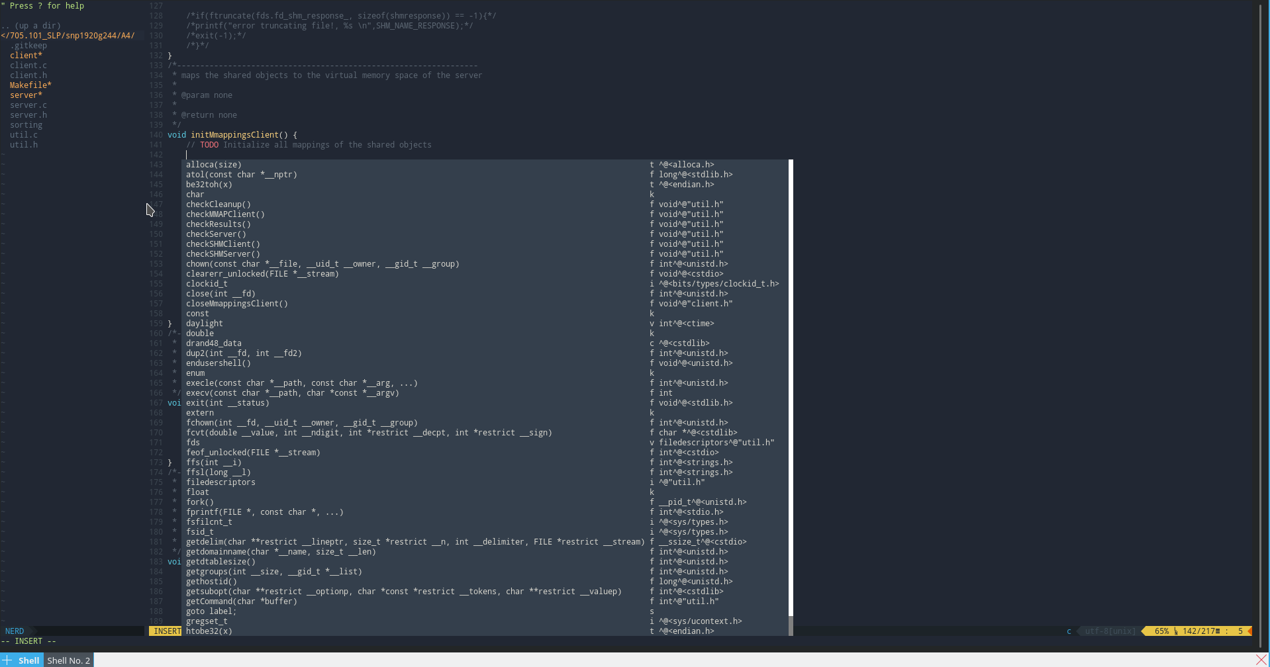Click the 'c' filetype indicator in the statusline
Viewport: 1270px width, 667px height.
[1069, 631]
